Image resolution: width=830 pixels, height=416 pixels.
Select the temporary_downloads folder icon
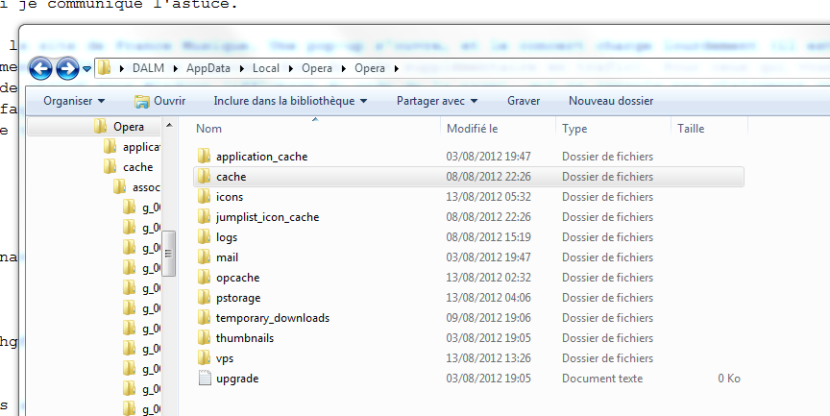(205, 318)
